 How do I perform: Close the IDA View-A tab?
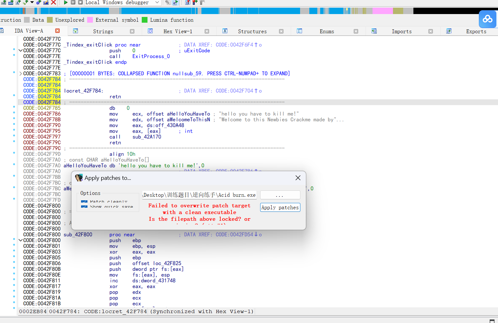pos(57,31)
